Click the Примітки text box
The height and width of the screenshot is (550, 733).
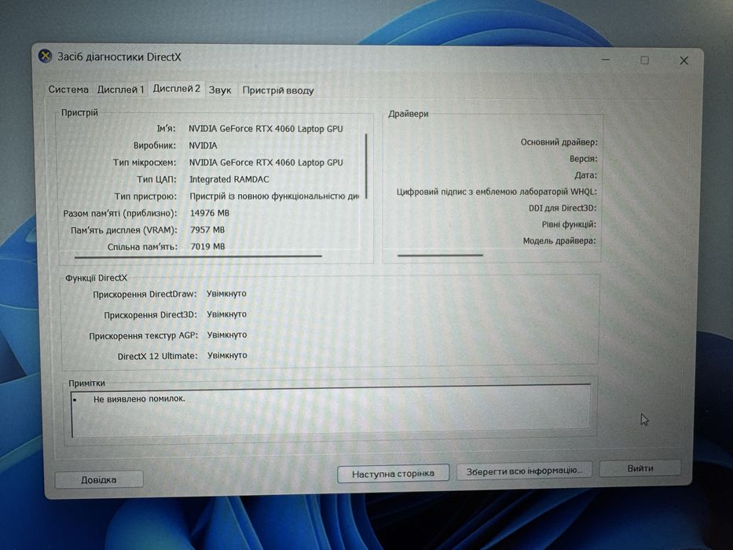click(331, 410)
